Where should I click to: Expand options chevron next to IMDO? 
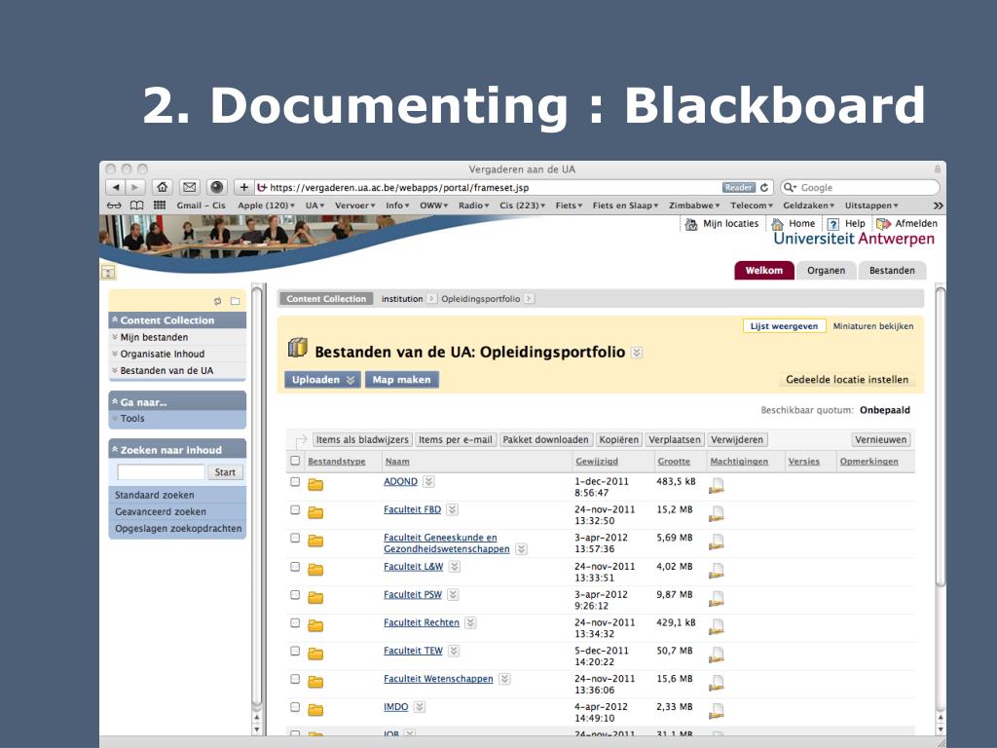(x=420, y=707)
